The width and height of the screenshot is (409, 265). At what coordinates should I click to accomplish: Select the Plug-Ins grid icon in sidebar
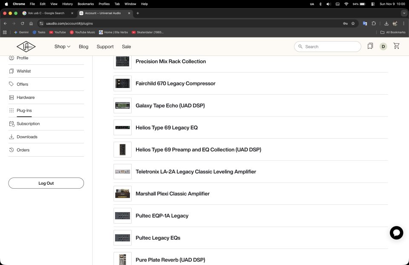point(12,110)
